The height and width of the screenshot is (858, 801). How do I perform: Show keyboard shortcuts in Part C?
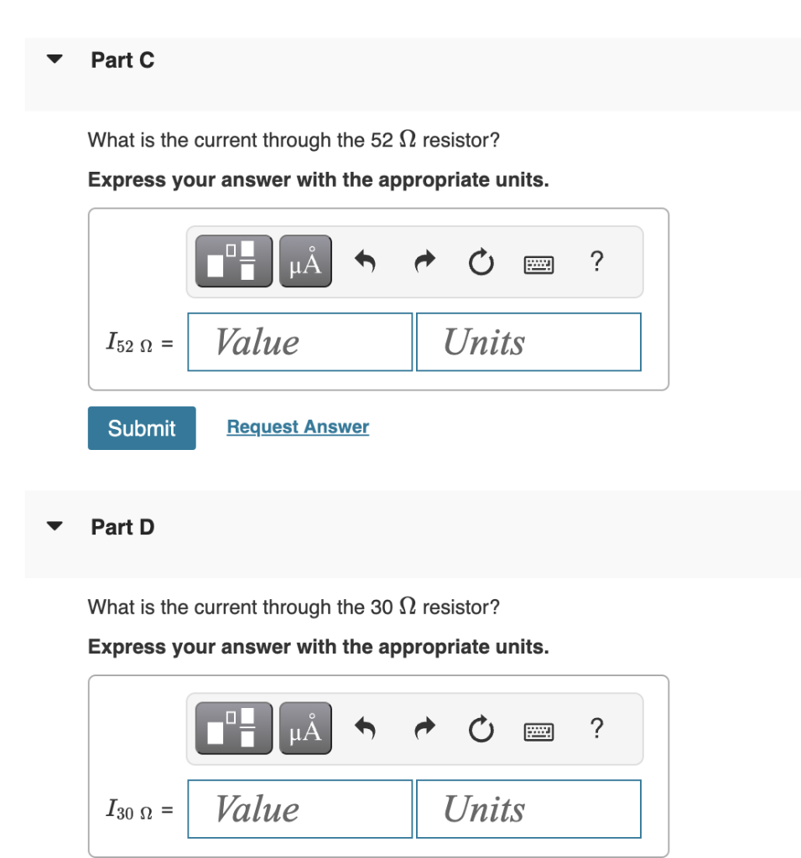(x=538, y=264)
